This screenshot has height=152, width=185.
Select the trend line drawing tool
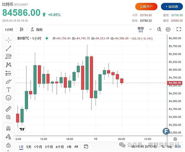(8, 48)
